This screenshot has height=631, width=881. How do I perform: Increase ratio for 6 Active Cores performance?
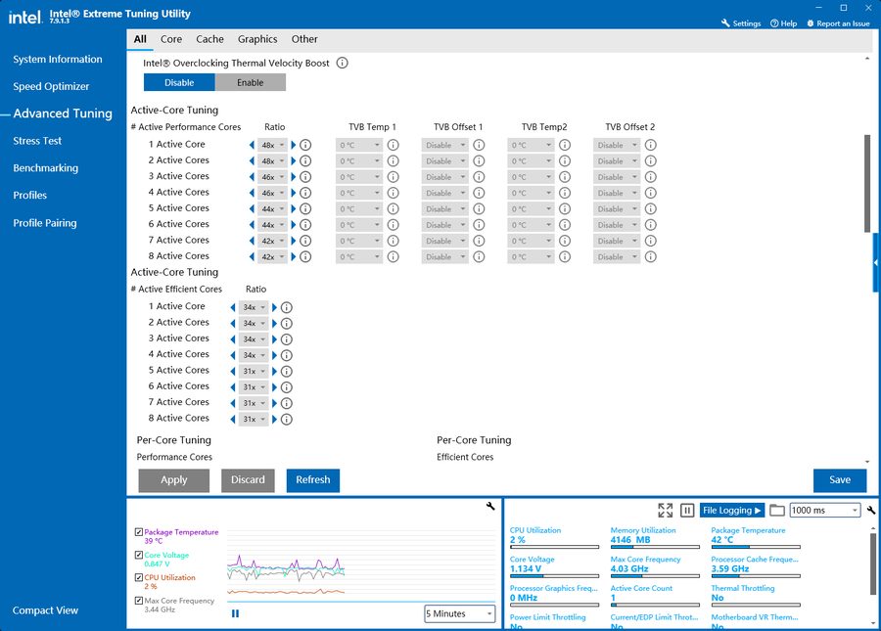pyautogui.click(x=294, y=225)
